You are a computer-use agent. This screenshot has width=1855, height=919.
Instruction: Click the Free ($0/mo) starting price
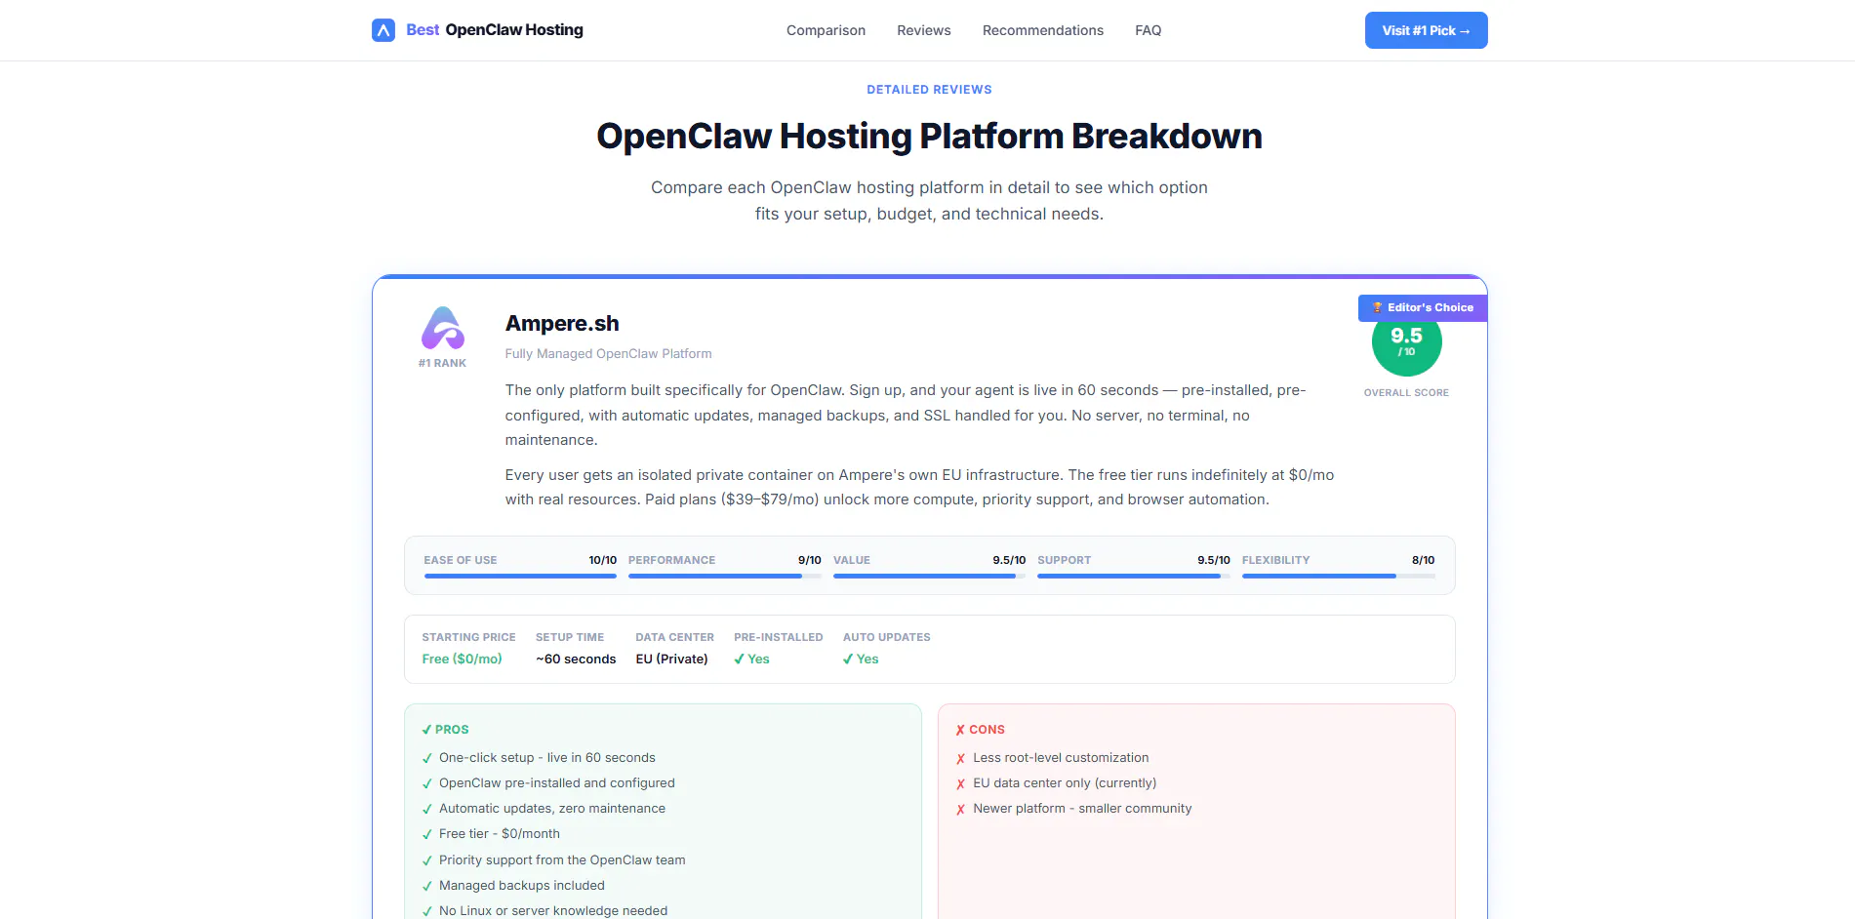[463, 659]
